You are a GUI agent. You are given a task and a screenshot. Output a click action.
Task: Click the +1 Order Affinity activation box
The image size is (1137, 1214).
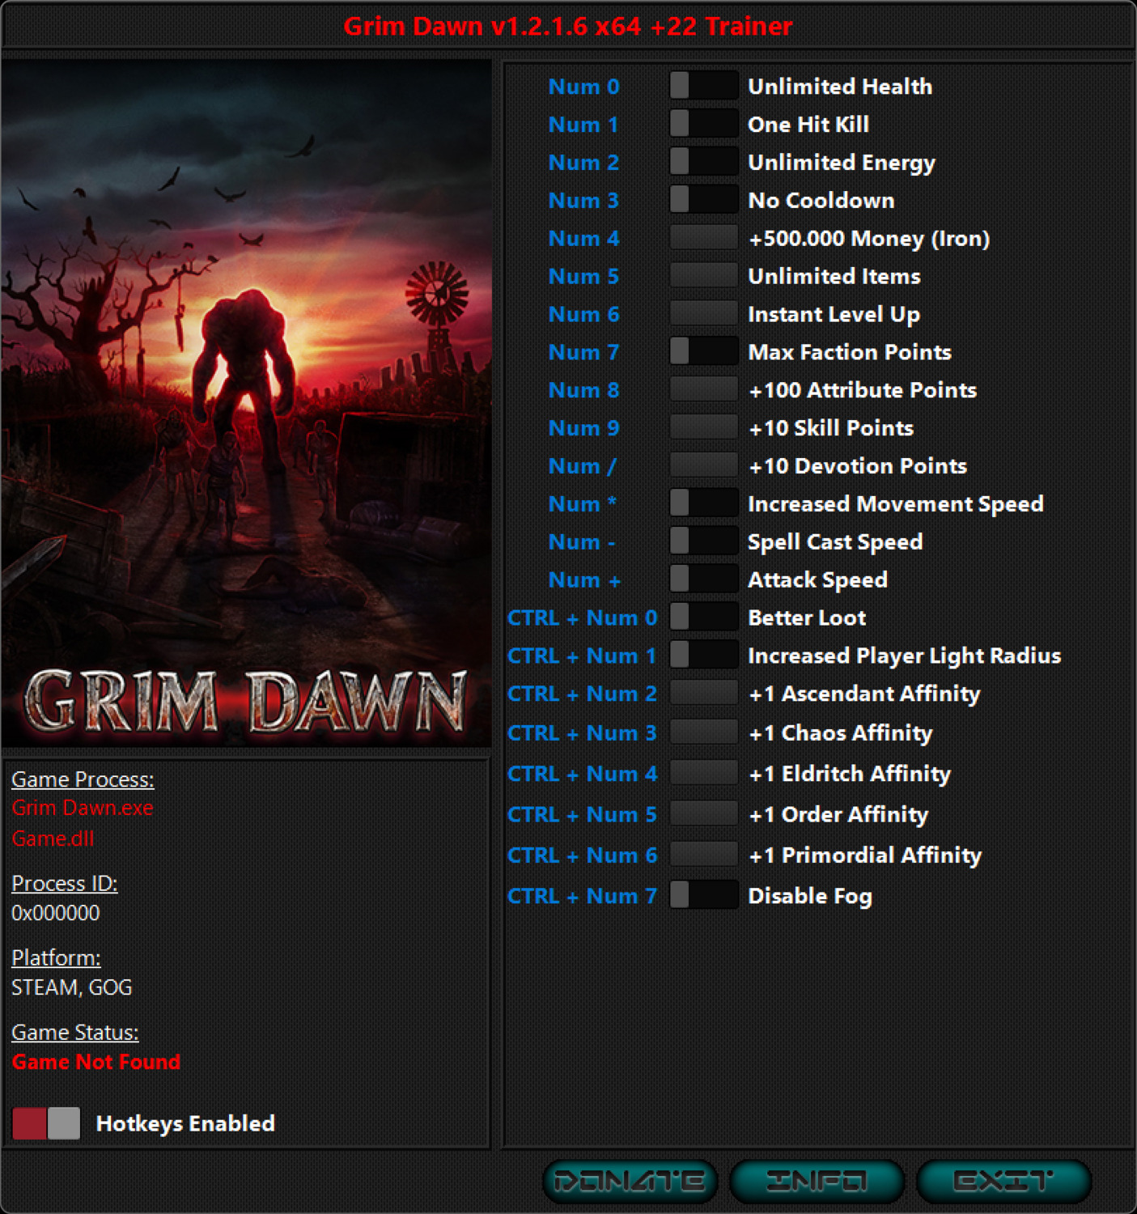[x=704, y=814]
